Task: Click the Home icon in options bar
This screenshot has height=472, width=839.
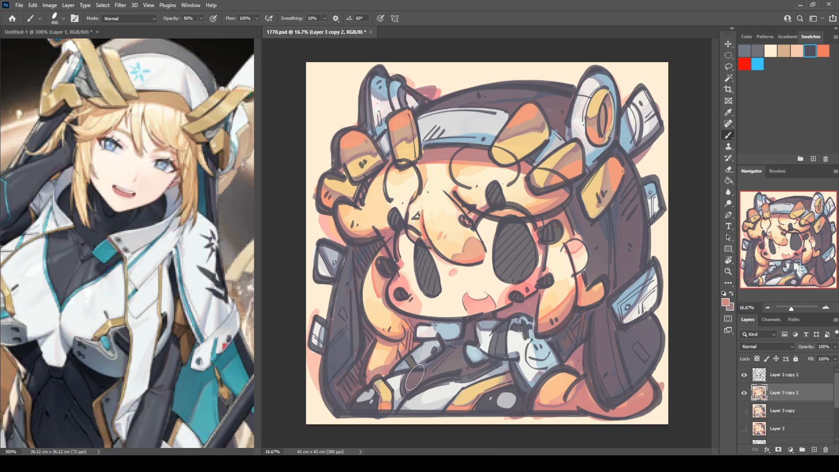Action: 12,18
